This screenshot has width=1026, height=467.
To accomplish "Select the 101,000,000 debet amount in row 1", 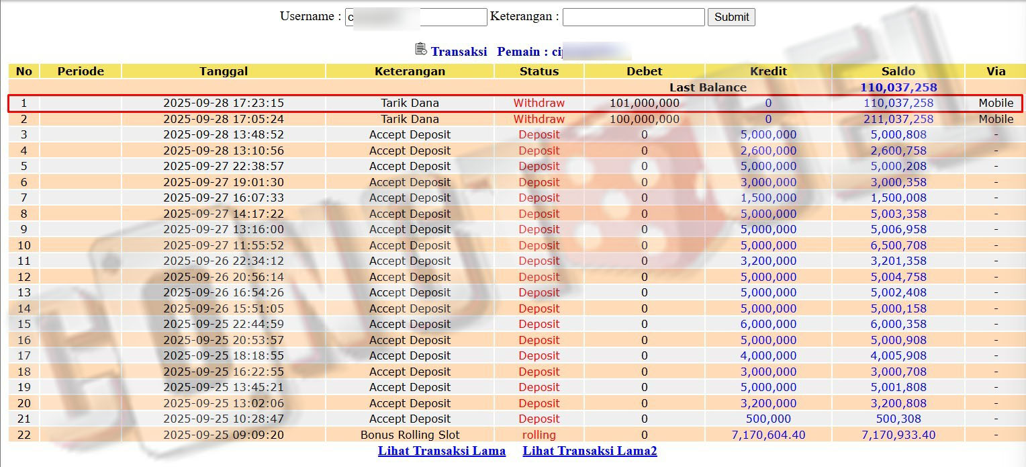I will click(x=644, y=103).
